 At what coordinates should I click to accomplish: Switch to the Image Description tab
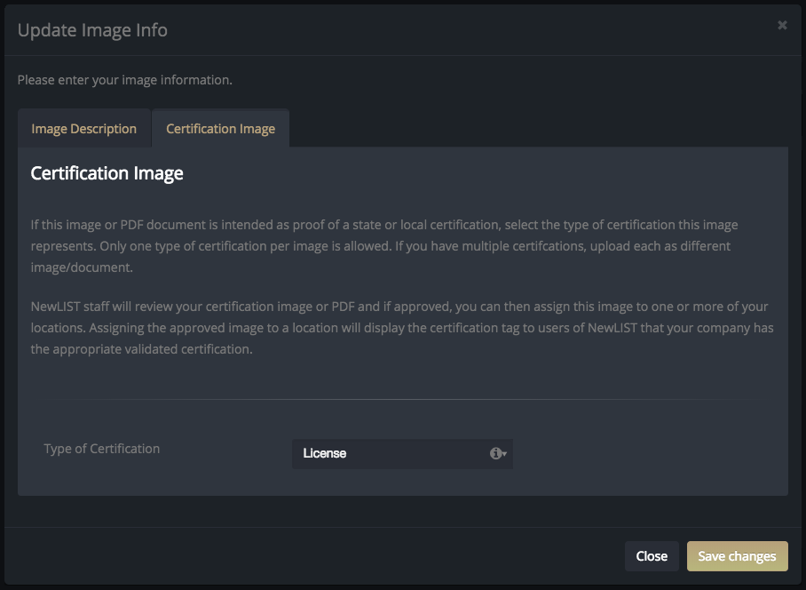83,128
